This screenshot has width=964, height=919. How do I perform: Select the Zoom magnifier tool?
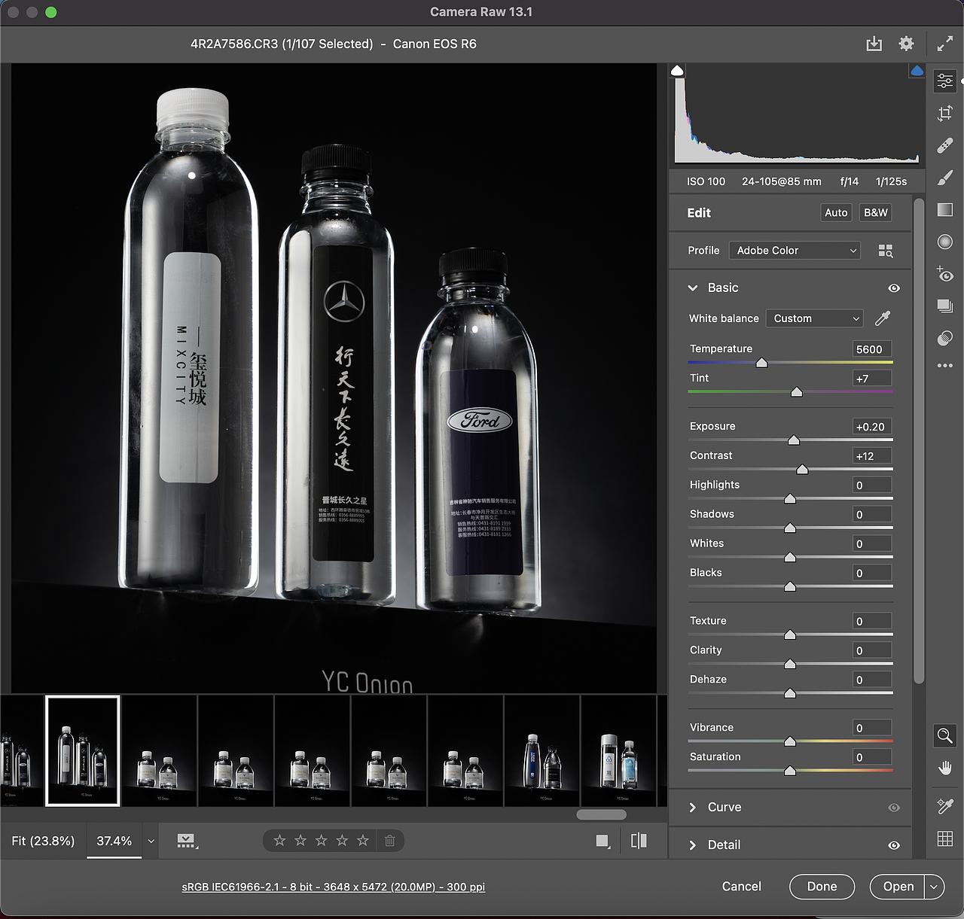tap(945, 736)
